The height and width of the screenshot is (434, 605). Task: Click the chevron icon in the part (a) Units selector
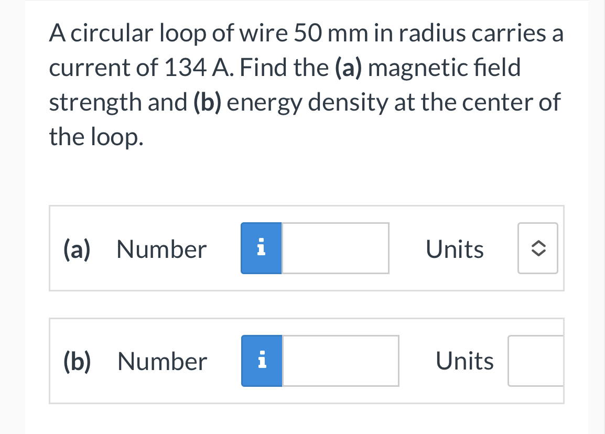(537, 248)
